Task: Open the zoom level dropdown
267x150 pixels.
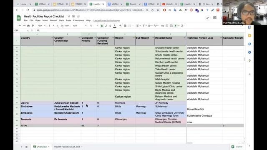Action: (x=42, y=26)
